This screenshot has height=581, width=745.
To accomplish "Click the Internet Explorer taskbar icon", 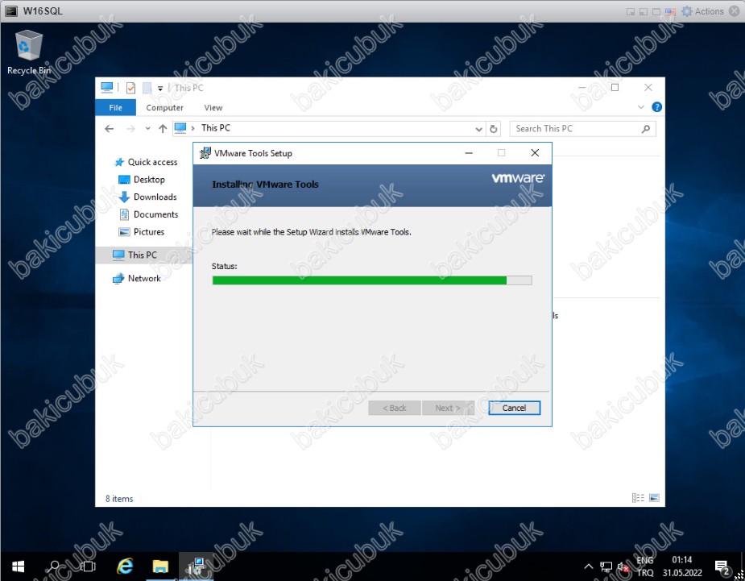I will click(125, 566).
